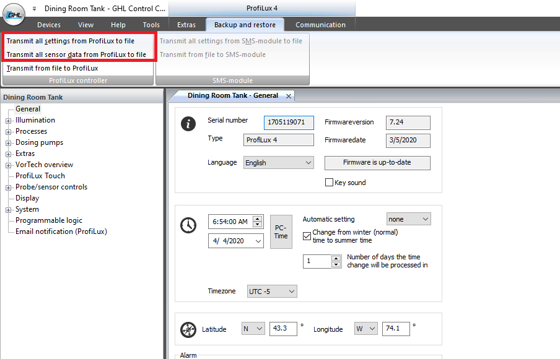Click the Longitude value field 74.1
Image resolution: width=560 pixels, height=359 pixels.
[396, 329]
